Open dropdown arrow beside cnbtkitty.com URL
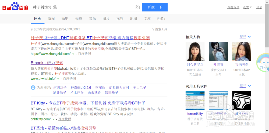This screenshot has height=133, width=269. (53, 119)
